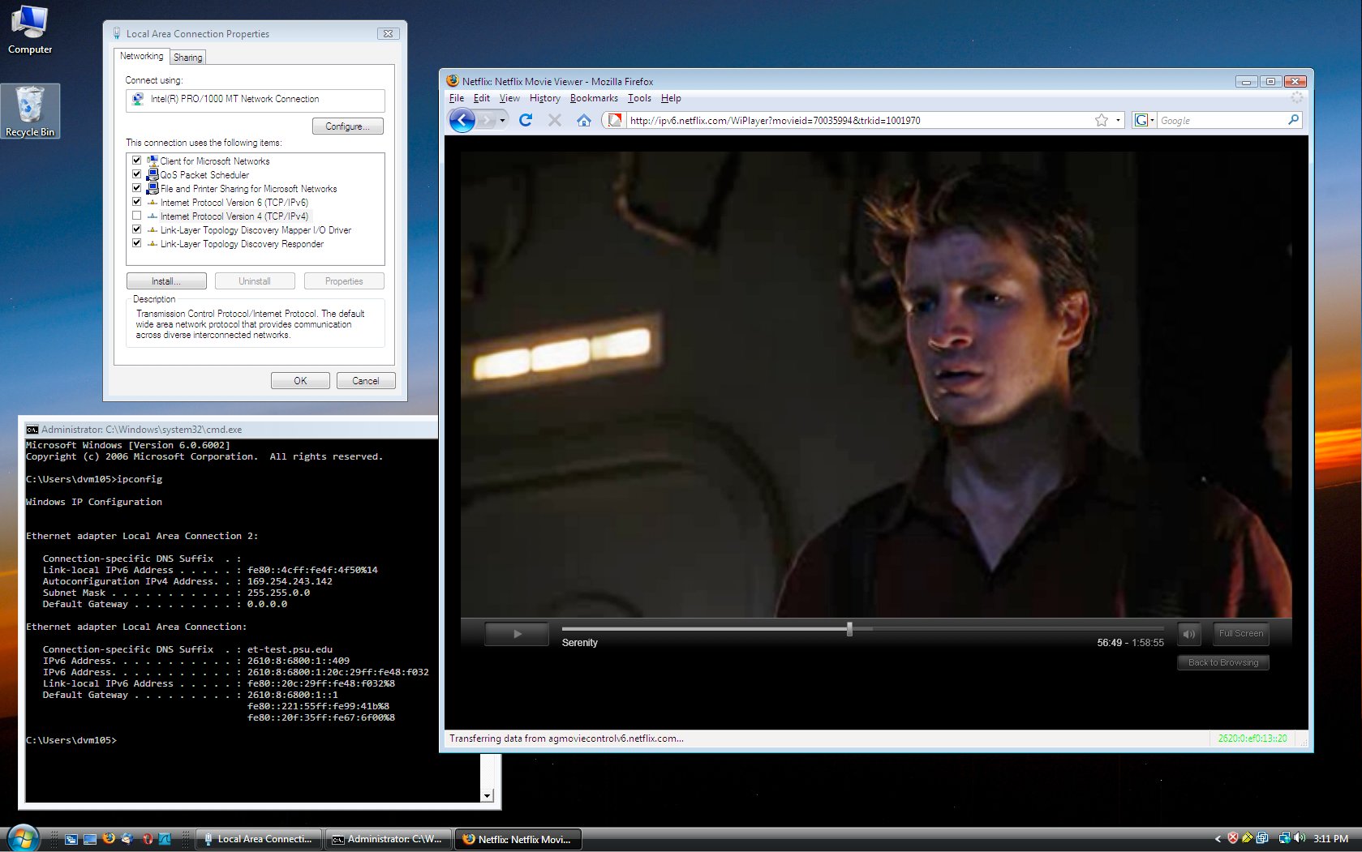This screenshot has width=1362, height=852.
Task: Launch Wireshark from quick launch
Action: [165, 839]
